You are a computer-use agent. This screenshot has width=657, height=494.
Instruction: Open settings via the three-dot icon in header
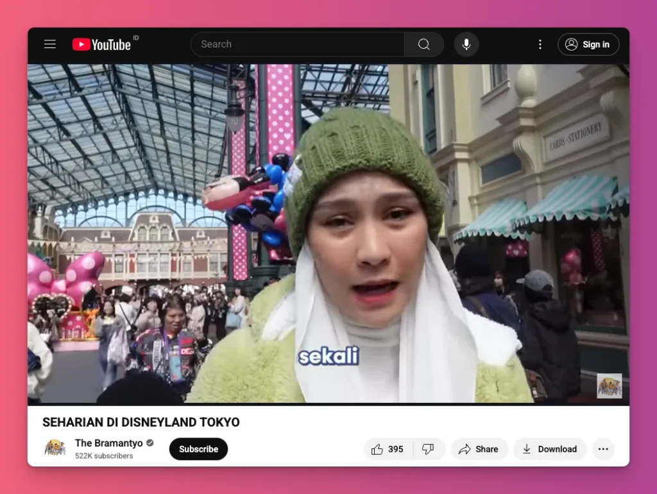pyautogui.click(x=540, y=44)
